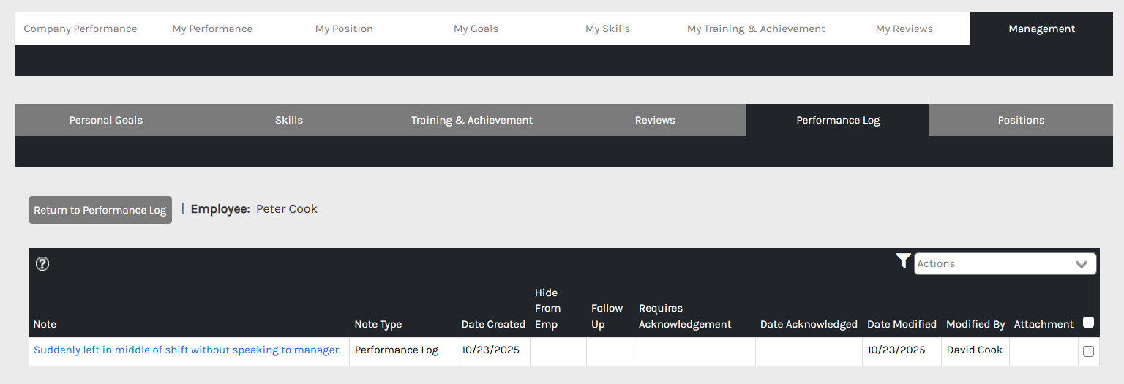Open the Actions dropdown

click(1005, 264)
